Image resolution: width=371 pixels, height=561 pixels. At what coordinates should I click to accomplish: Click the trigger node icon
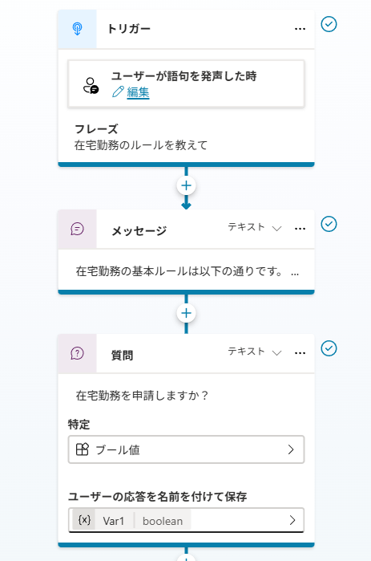[77, 29]
